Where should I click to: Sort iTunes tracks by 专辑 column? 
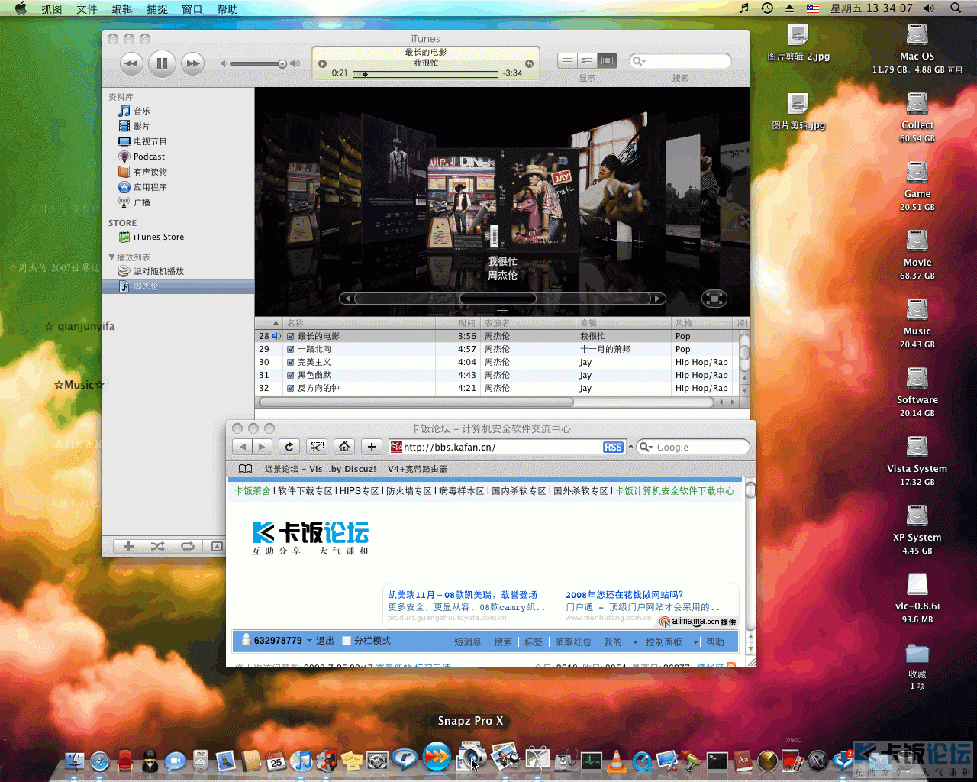(624, 323)
